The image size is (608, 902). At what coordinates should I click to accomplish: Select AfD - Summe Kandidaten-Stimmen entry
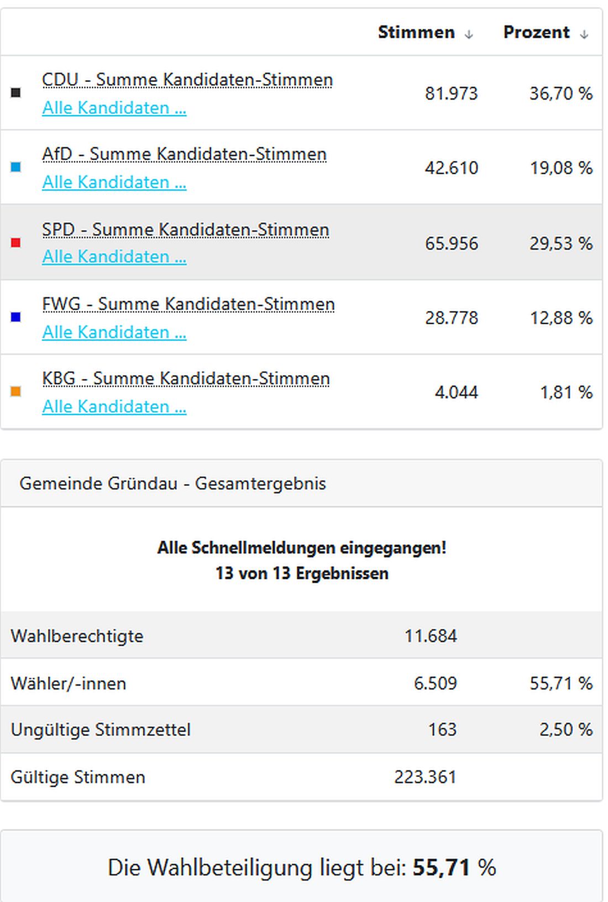pos(185,154)
